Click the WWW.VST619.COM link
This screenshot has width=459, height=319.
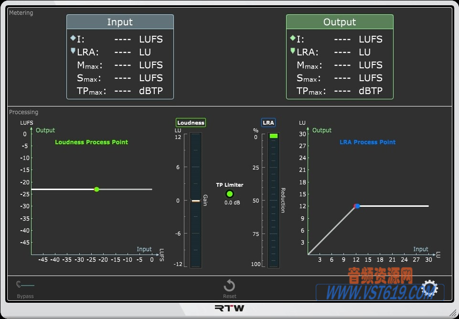point(380,290)
